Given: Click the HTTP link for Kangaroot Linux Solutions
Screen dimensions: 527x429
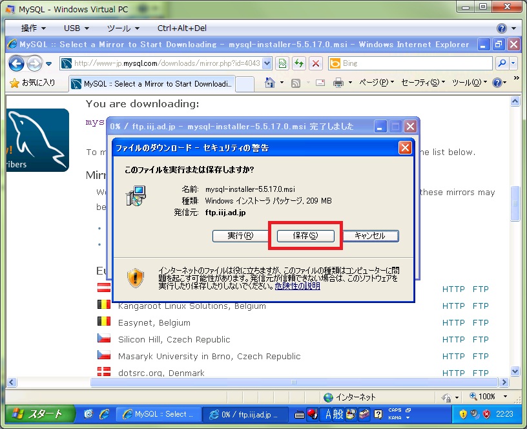Looking at the screenshot, I should (x=453, y=306).
